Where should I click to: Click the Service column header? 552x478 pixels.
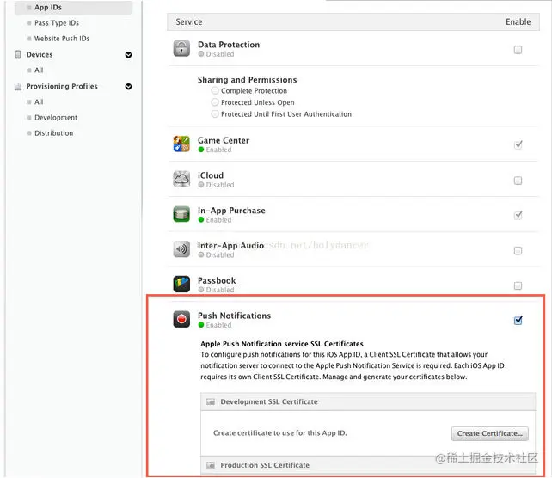pyautogui.click(x=189, y=21)
